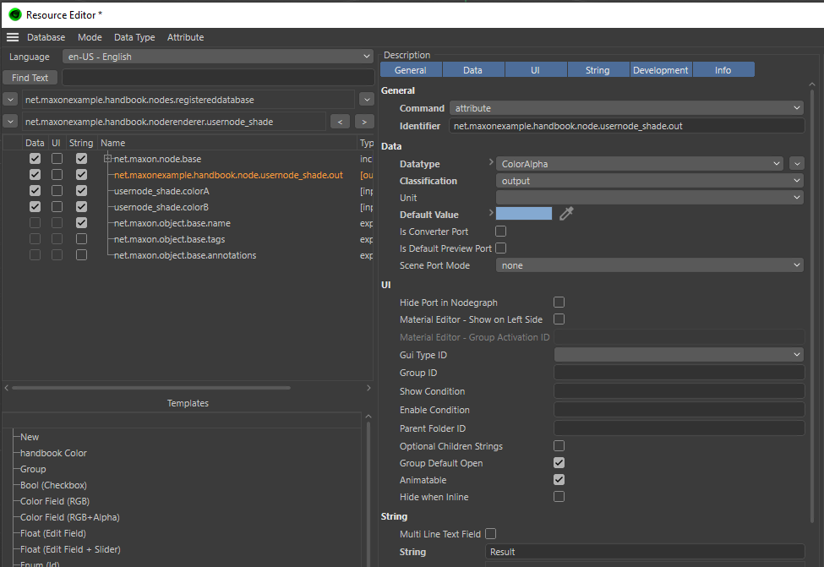Click the blue Default Value color swatch
The height and width of the screenshot is (567, 824).
coord(523,214)
